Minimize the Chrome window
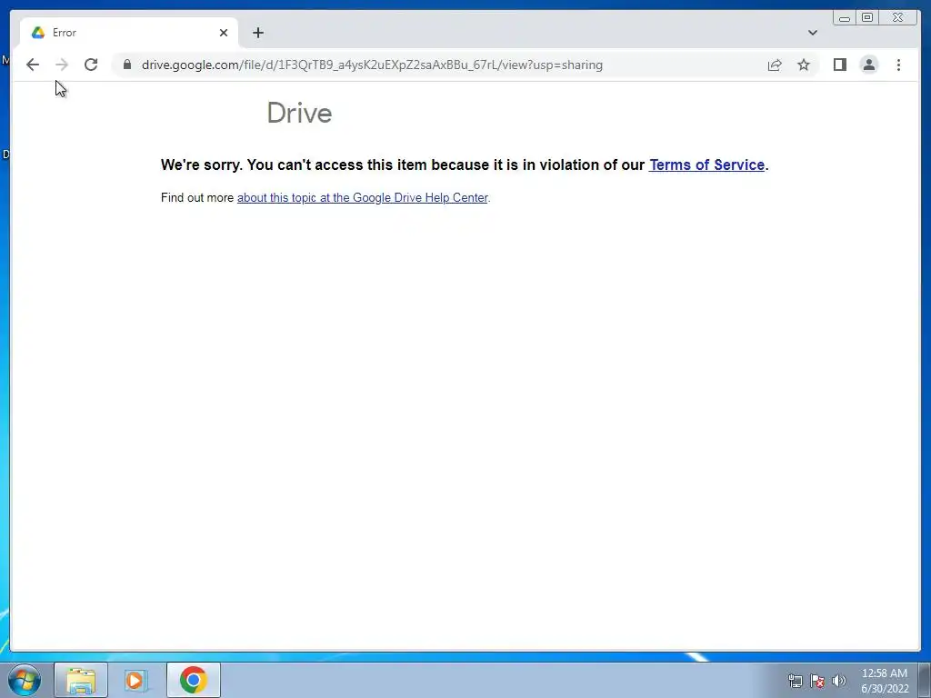 [x=845, y=18]
